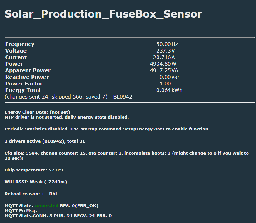This screenshot has height=223, width=256.
Task: Click the Chip temperature reading
Action: 34,170
